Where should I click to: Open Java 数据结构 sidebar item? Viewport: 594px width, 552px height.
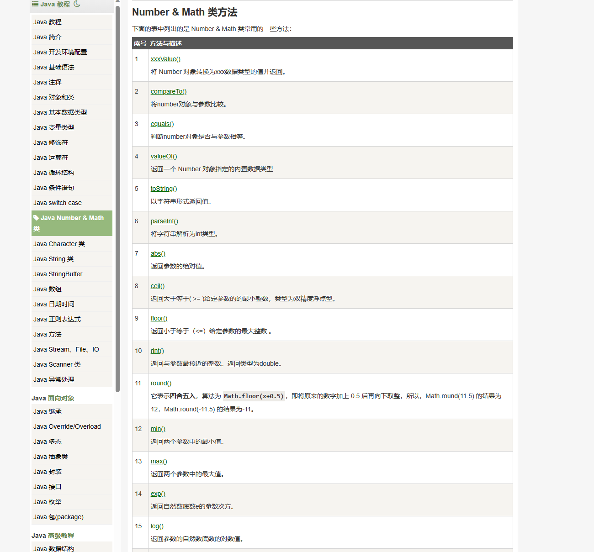[72, 547]
